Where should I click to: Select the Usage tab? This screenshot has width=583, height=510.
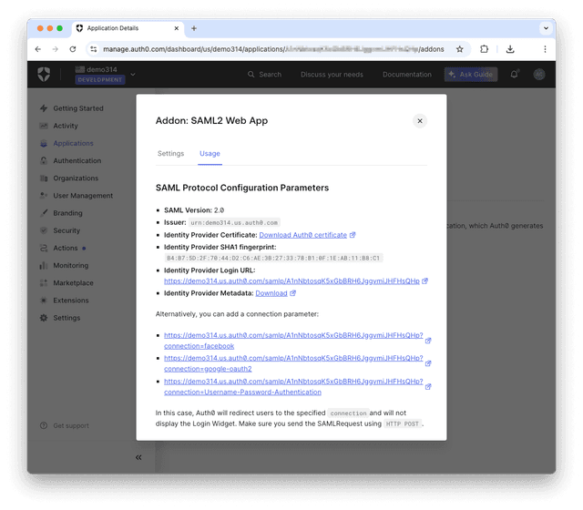point(210,154)
